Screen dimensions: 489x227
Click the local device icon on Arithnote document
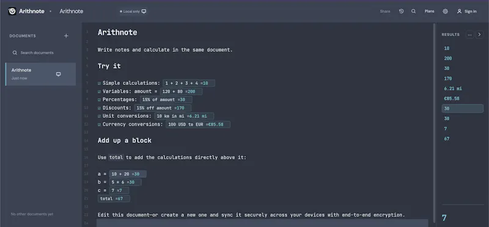tap(58, 74)
